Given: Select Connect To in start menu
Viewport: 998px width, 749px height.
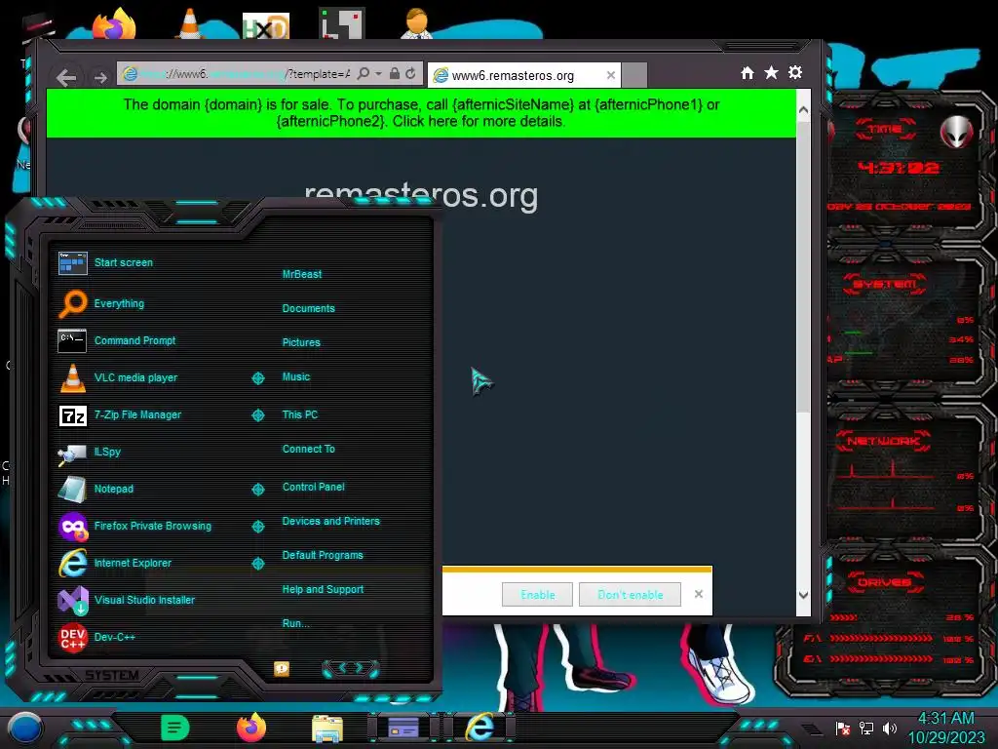Looking at the screenshot, I should pyautogui.click(x=309, y=449).
